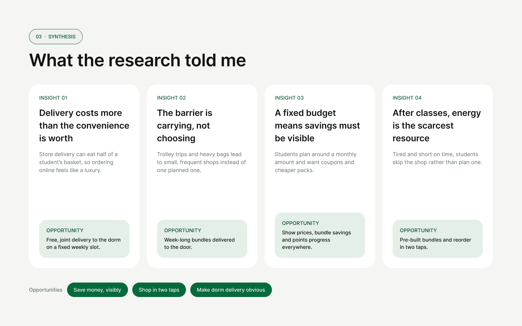The image size is (522, 326).
Task: Select Insight 04 'After classes' heading
Action: click(x=436, y=125)
